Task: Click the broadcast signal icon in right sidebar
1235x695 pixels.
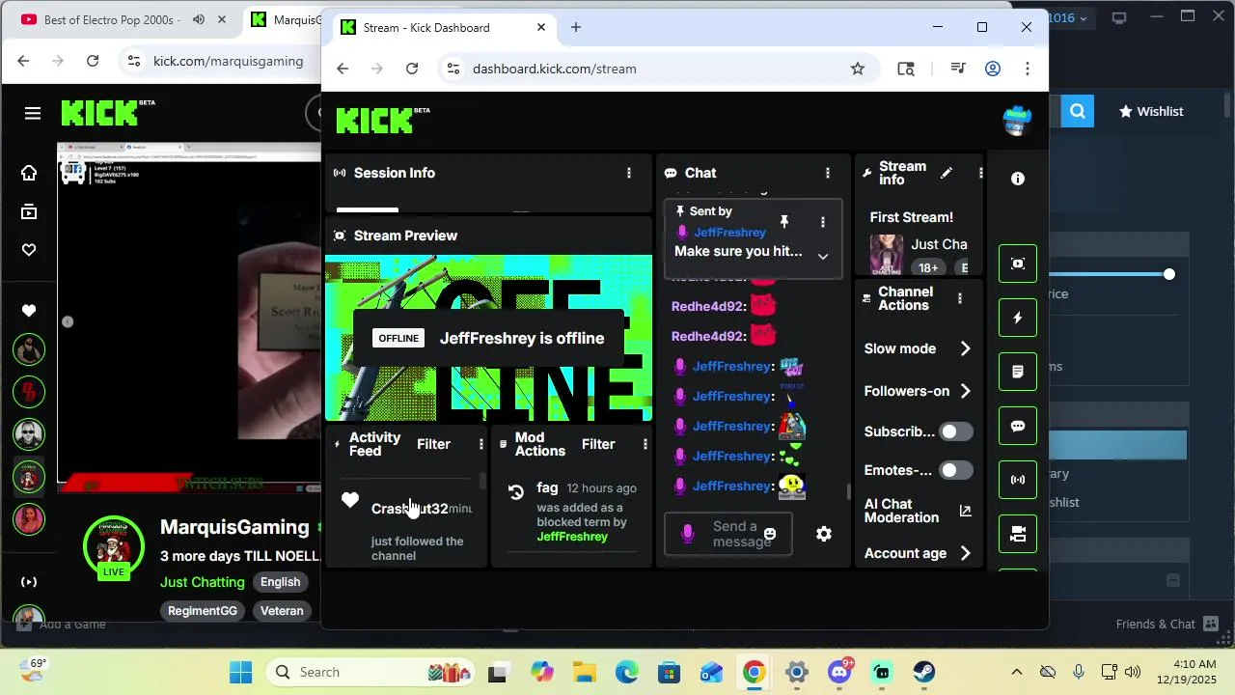Action: [1018, 480]
